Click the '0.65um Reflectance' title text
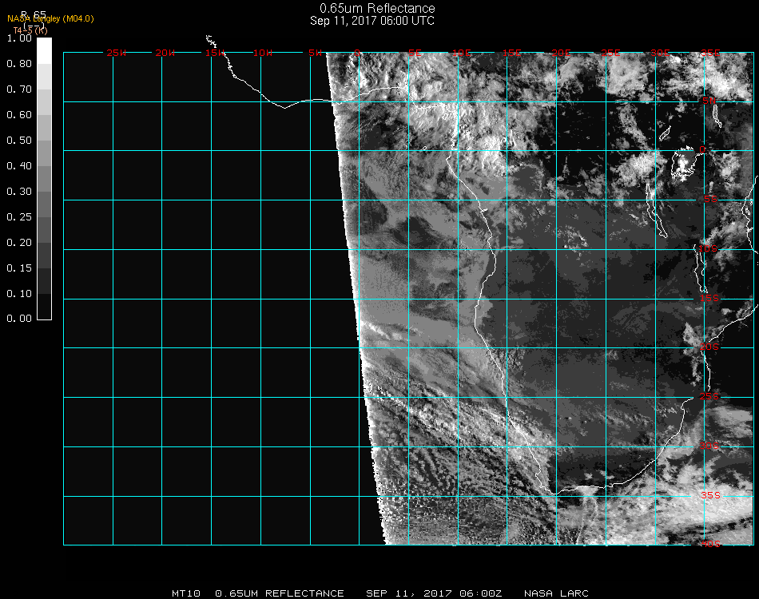759x599 pixels. (377, 8)
